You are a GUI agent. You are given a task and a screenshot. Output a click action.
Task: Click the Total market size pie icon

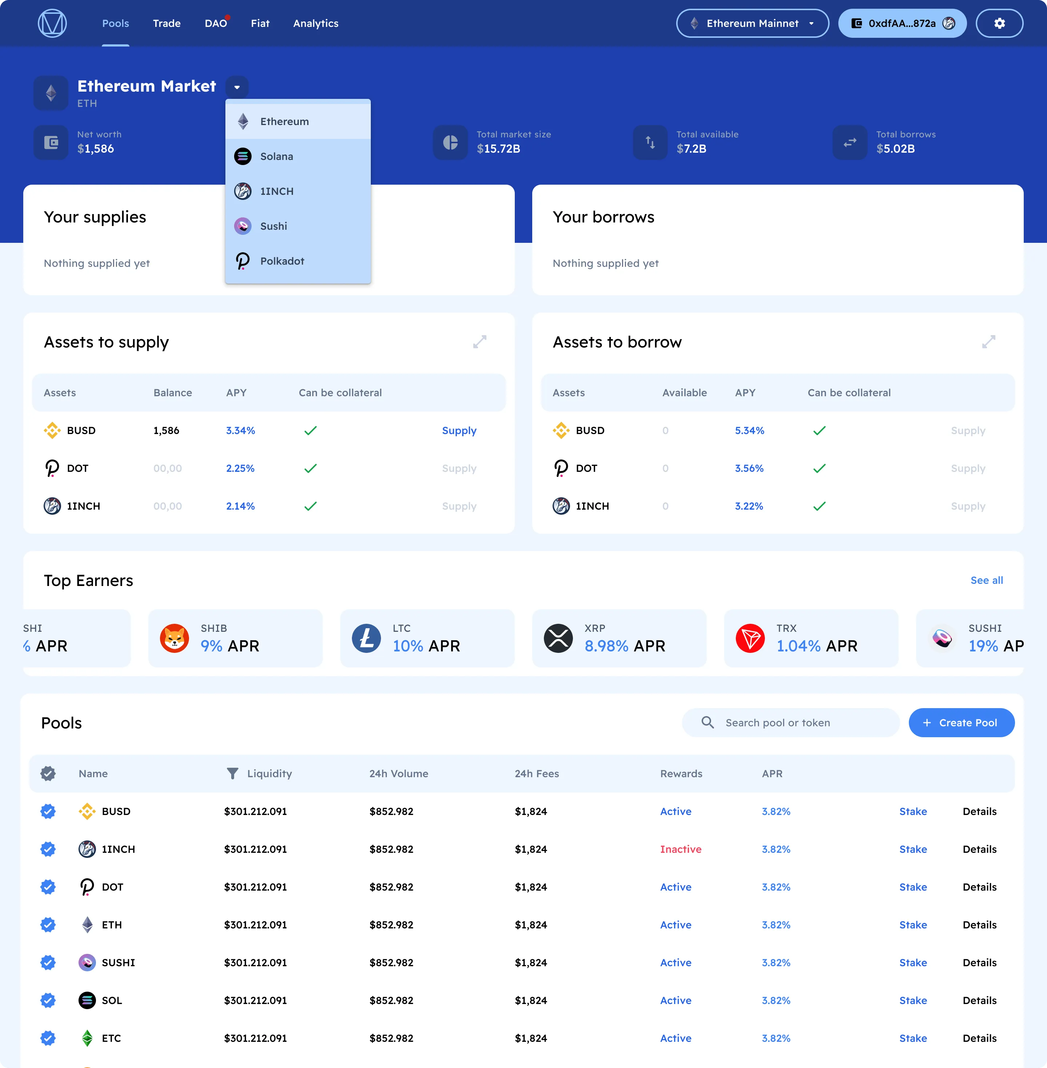pos(450,142)
